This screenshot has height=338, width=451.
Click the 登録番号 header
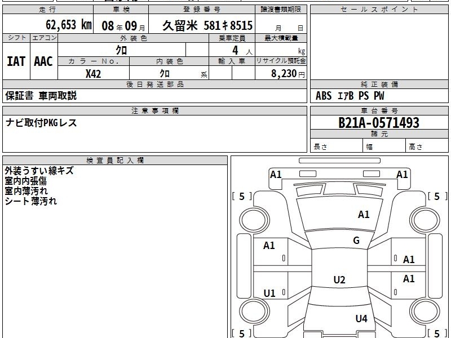202,10
